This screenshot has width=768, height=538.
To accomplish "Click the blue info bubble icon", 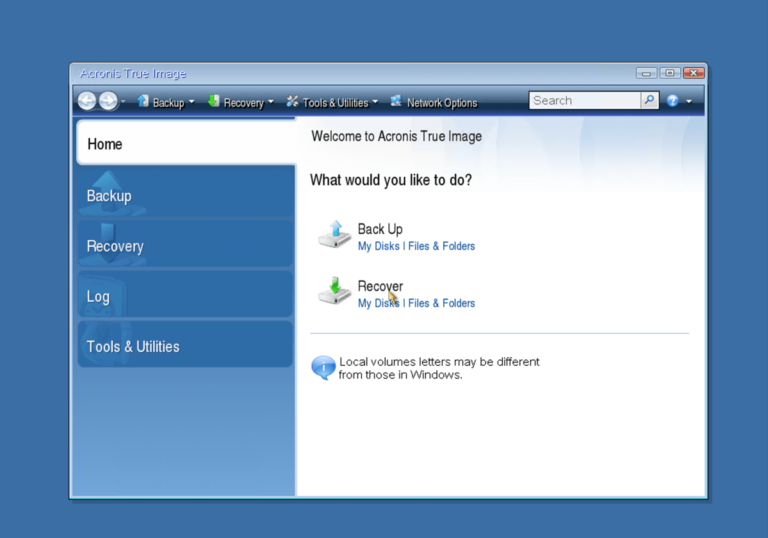I will [323, 368].
